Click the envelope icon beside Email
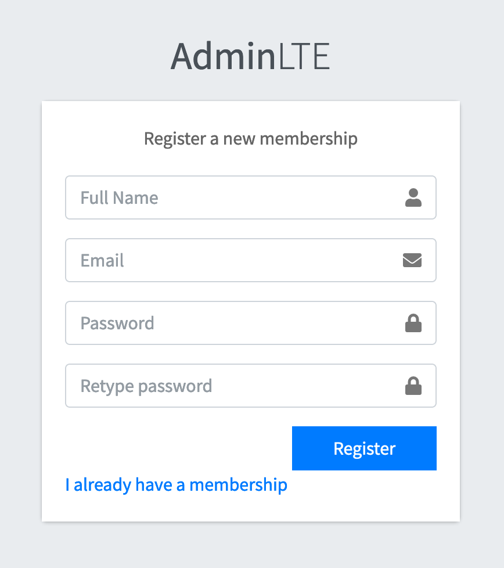The width and height of the screenshot is (504, 568). (x=412, y=260)
